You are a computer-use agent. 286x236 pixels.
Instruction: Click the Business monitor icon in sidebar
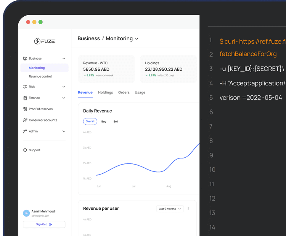(x=25, y=59)
